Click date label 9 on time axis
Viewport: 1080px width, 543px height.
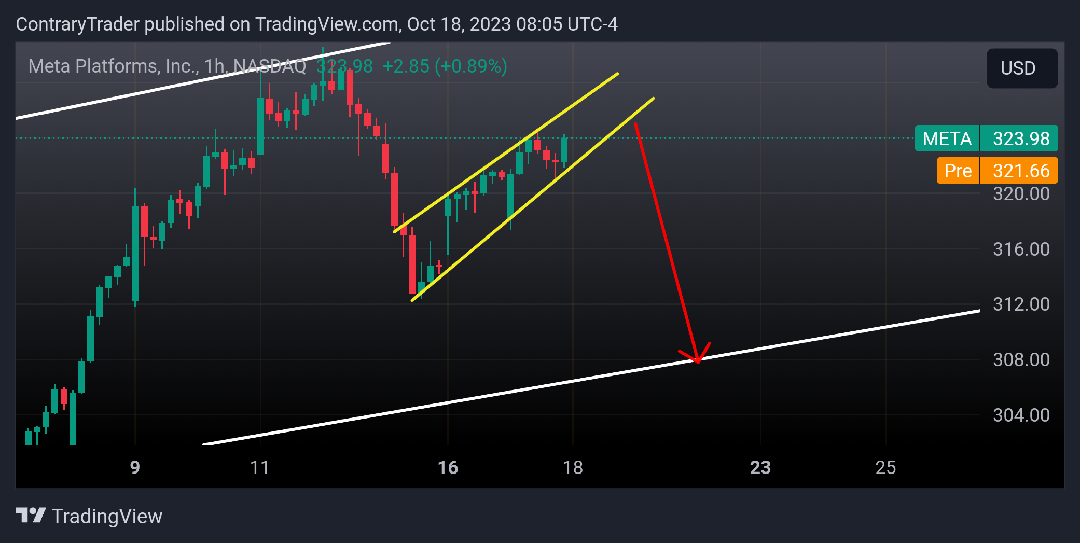[135, 468]
